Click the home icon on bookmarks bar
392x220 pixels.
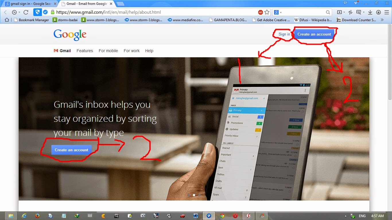coord(7,20)
